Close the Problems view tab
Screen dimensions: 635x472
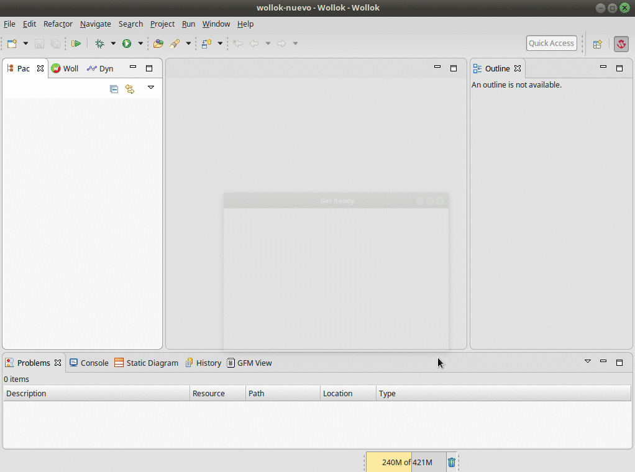[x=58, y=363]
